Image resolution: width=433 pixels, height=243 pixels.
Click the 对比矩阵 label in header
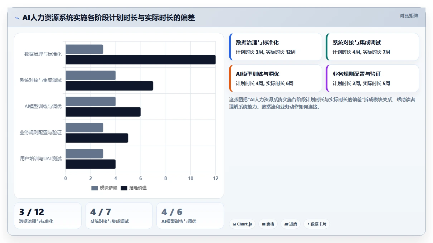click(409, 16)
